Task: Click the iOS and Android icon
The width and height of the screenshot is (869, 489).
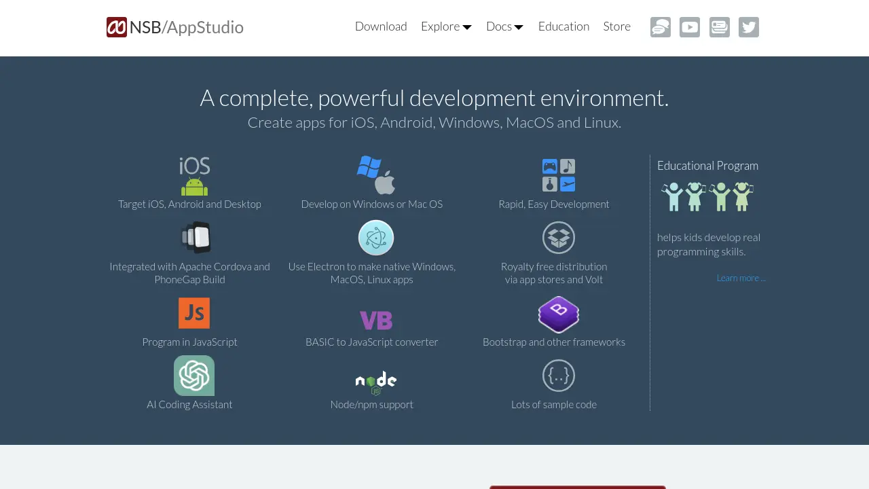Action: coord(195,176)
